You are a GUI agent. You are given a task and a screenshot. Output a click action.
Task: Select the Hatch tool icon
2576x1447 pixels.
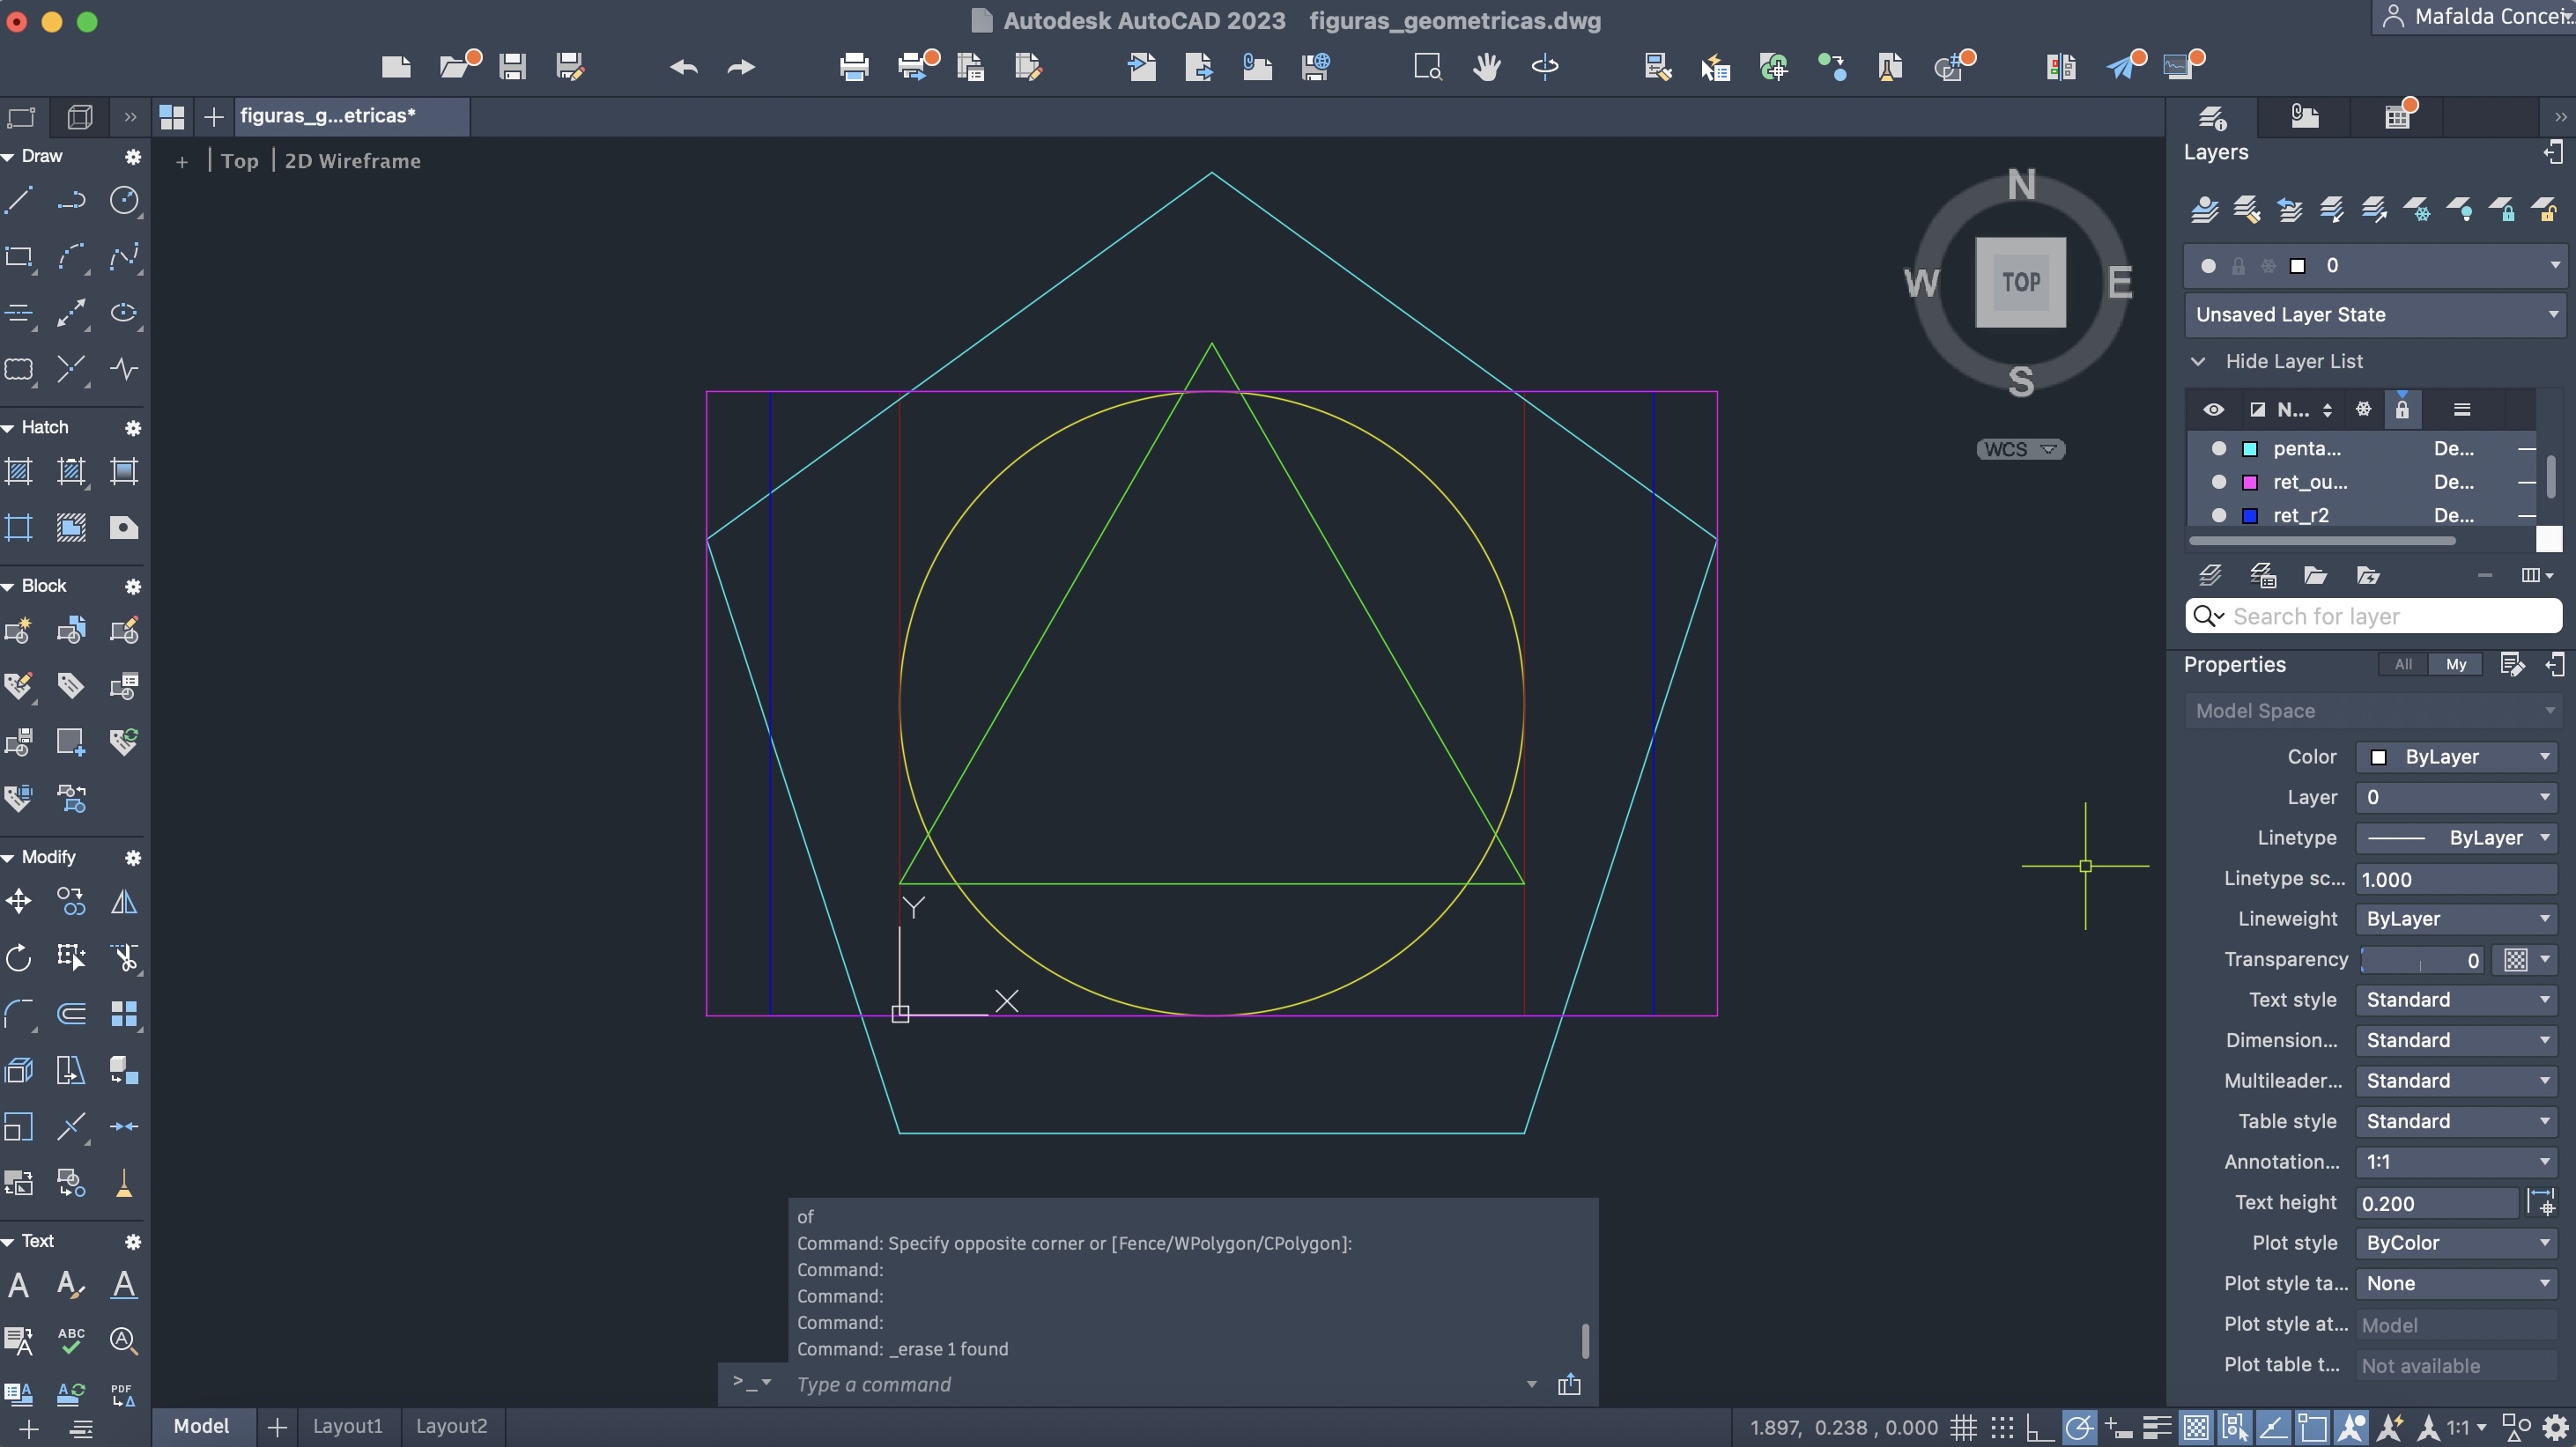click(x=19, y=471)
